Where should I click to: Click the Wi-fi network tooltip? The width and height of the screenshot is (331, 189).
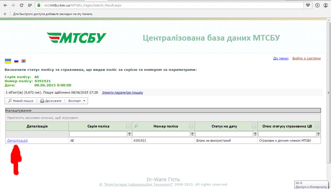(x=311, y=185)
